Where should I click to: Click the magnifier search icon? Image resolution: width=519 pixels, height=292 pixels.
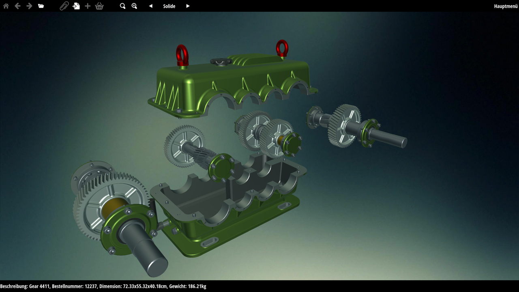tap(122, 6)
